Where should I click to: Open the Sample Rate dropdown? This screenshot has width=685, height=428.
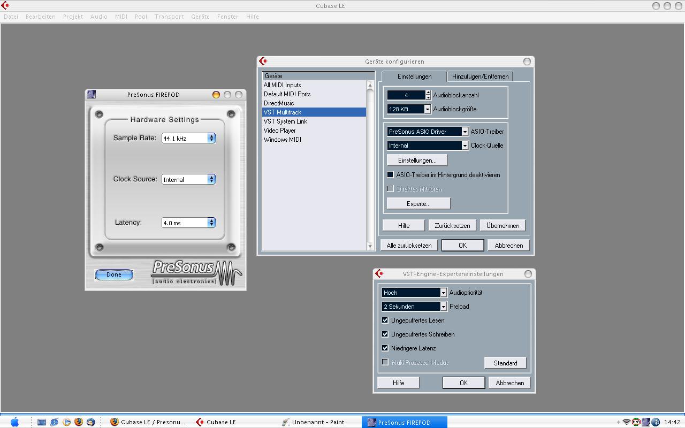(x=188, y=138)
